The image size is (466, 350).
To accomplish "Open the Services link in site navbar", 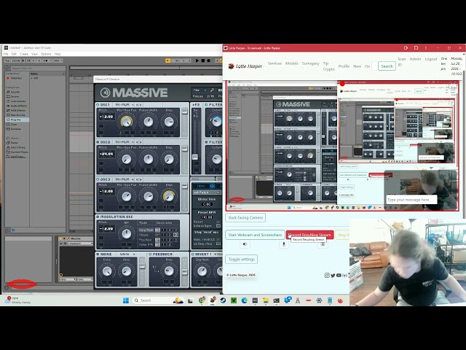I will pos(275,63).
